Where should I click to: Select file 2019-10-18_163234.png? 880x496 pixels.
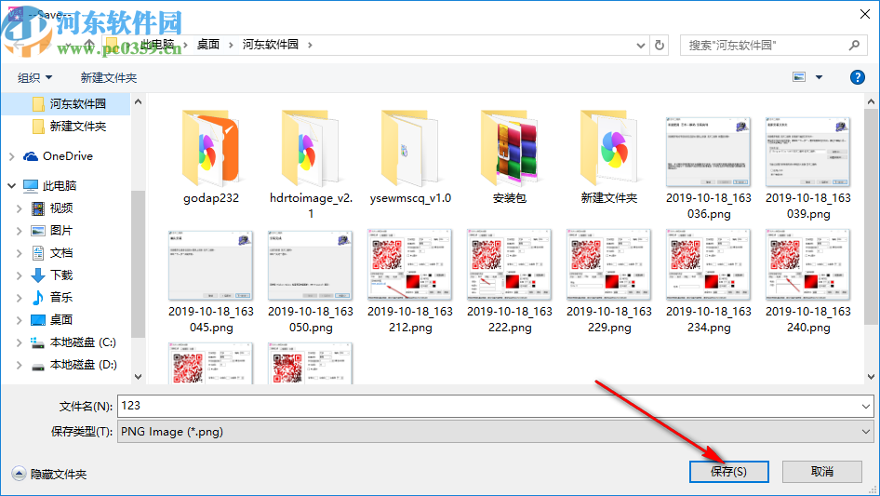709,281
